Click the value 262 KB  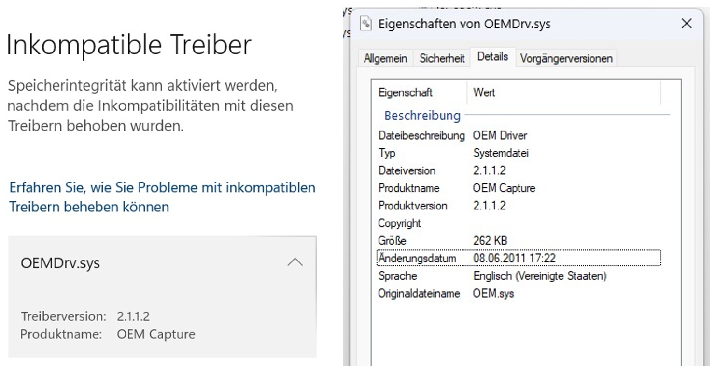tap(490, 240)
